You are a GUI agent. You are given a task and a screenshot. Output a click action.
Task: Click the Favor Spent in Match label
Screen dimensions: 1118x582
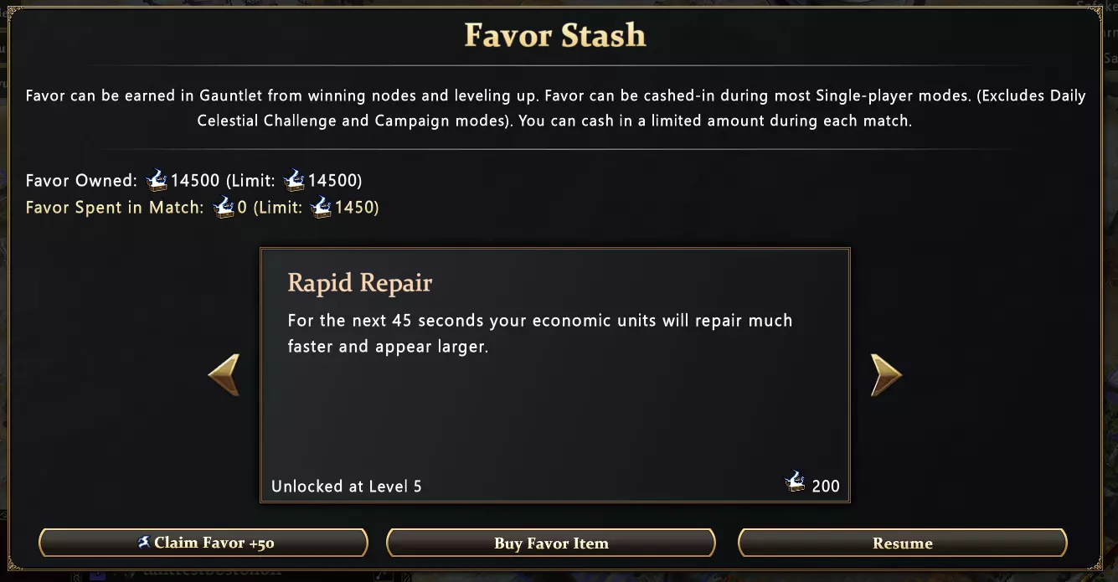pos(114,207)
